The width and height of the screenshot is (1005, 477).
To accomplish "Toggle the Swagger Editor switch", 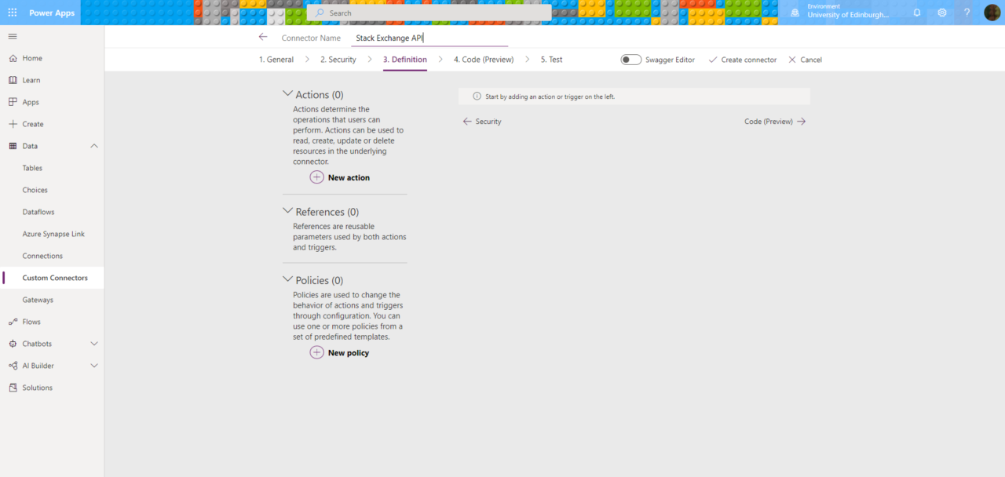I will 631,60.
